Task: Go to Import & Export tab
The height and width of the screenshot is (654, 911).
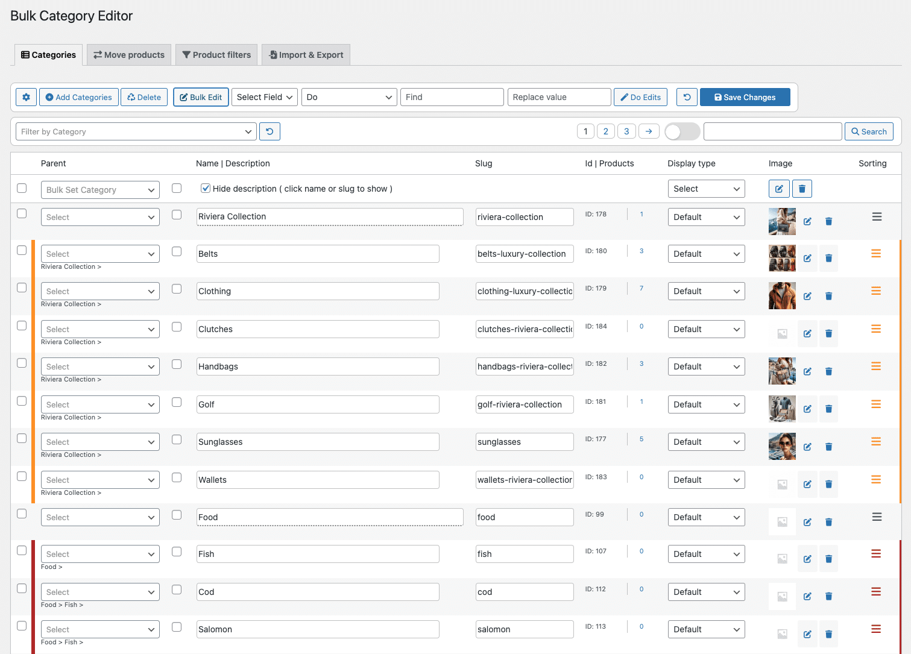Action: (x=306, y=55)
